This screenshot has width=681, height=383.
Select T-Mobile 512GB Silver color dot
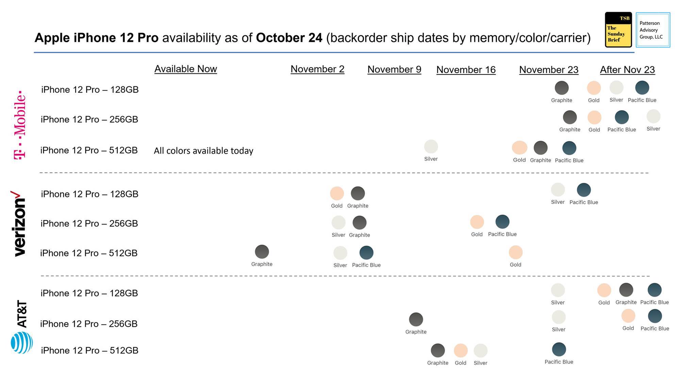[431, 147]
